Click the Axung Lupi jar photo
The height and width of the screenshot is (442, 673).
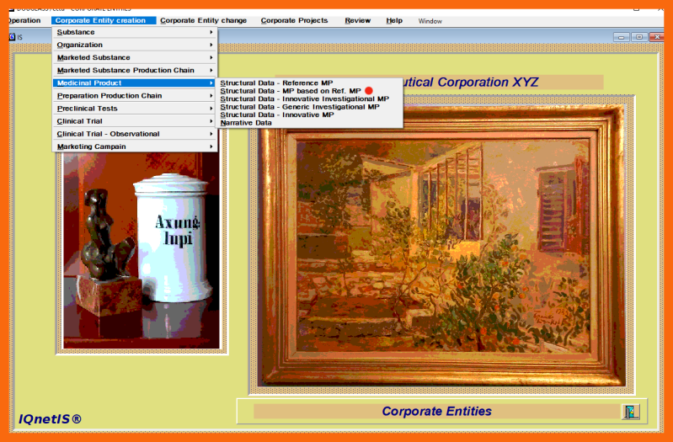(x=142, y=250)
